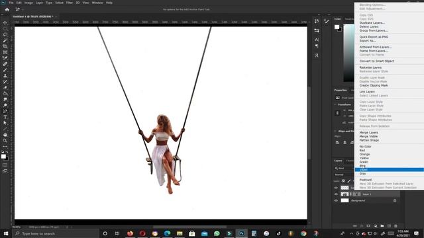The image size is (424, 238).
Task: Open the Window menu
Action: click(x=97, y=3)
